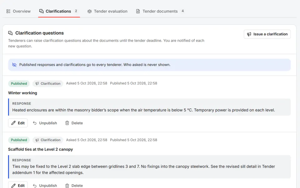Click the Winter working Published timestamp

coord(133,83)
